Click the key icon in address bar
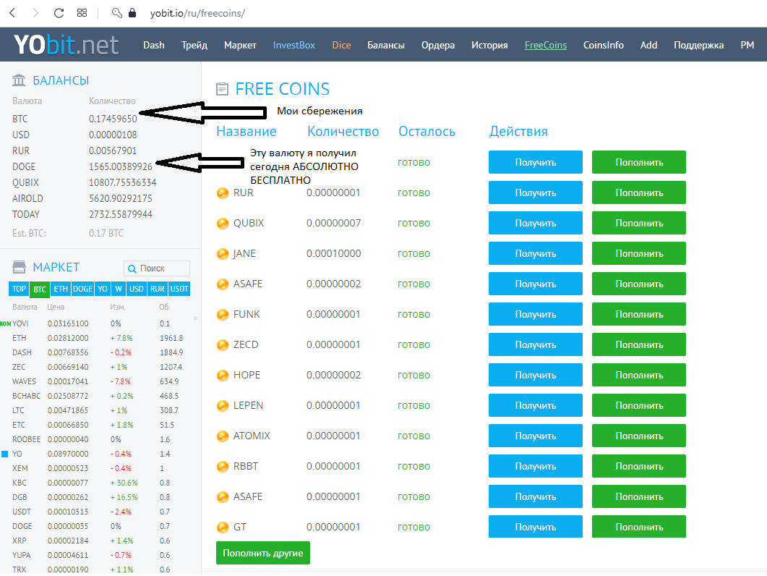Image resolution: width=767 pixels, height=576 pixels. click(117, 13)
